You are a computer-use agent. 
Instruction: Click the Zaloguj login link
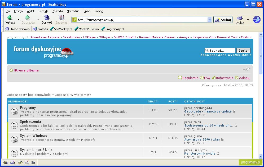click(243, 78)
